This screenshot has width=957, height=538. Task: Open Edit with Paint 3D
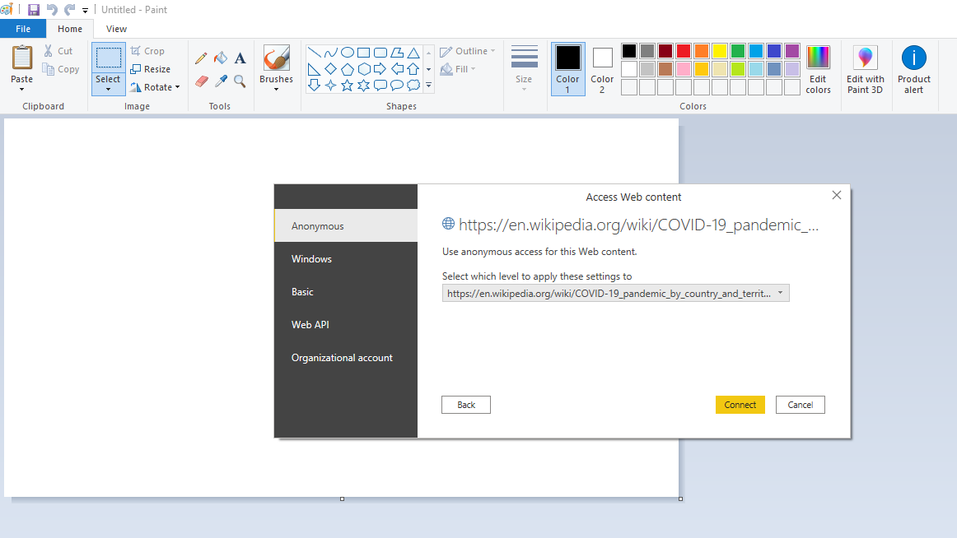tap(865, 70)
